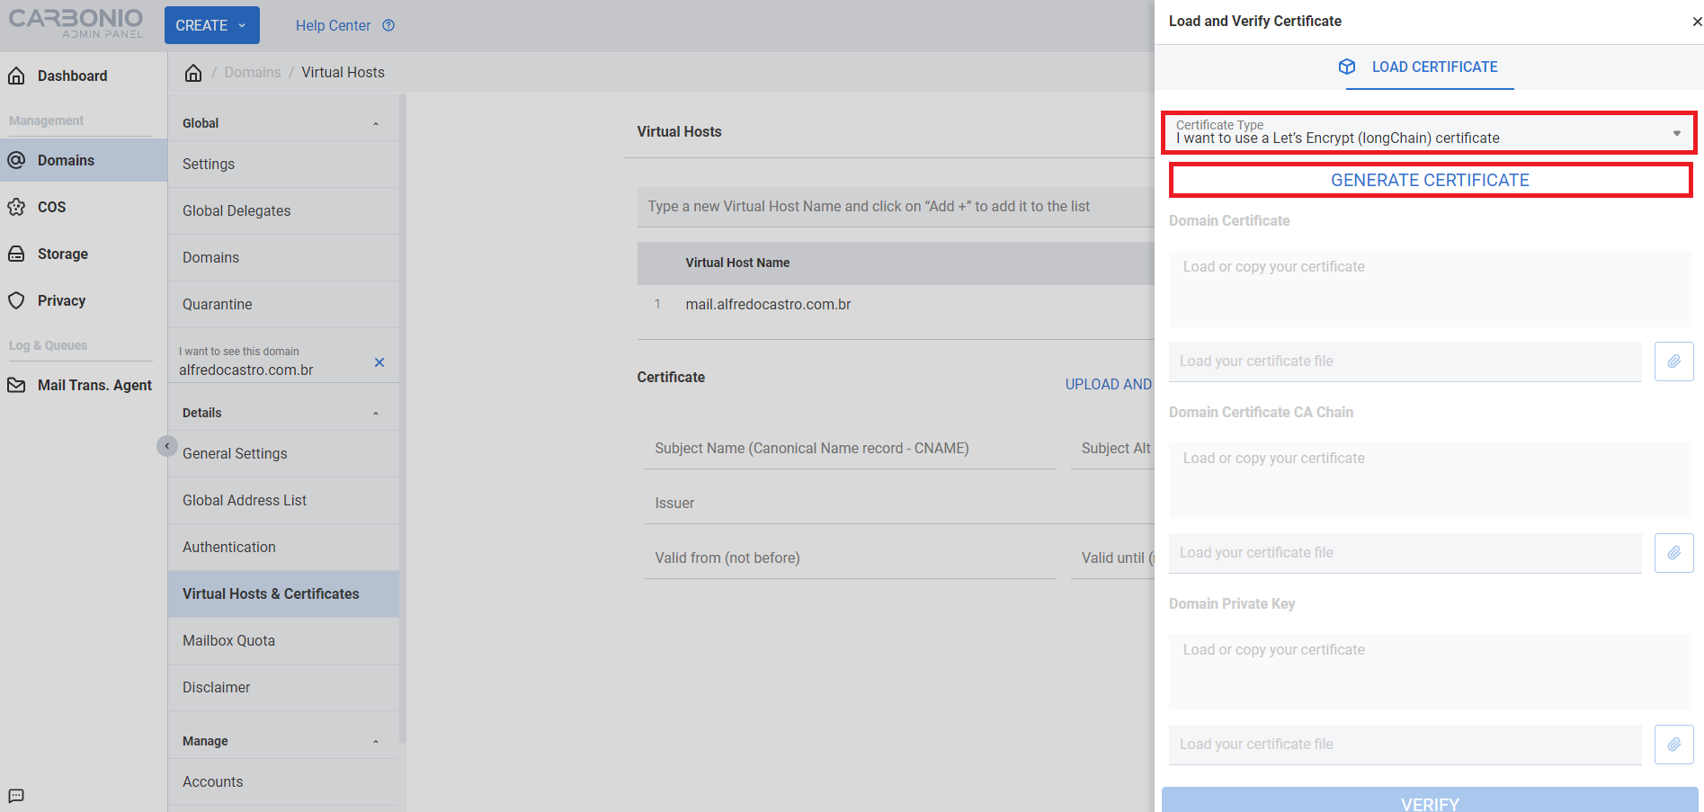Open Global Settings item
The width and height of the screenshot is (1704, 812).
[x=283, y=165]
